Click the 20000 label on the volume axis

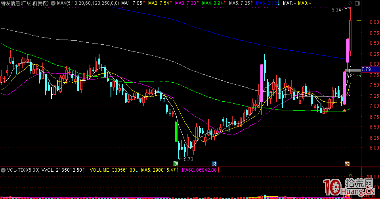(x=373, y=177)
